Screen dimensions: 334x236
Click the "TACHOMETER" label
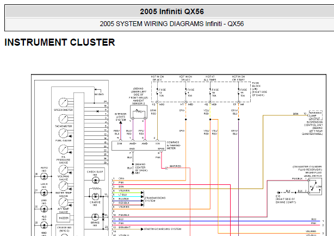pos(64,126)
